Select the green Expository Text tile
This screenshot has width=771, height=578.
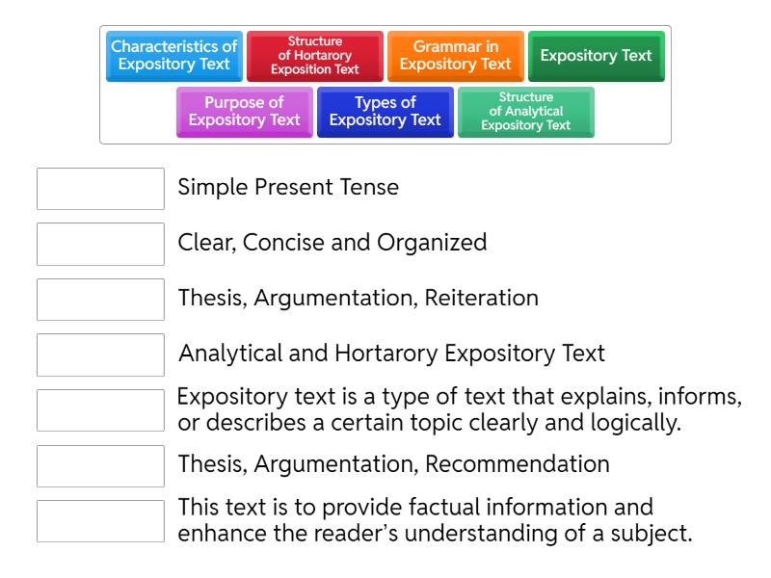tap(596, 56)
